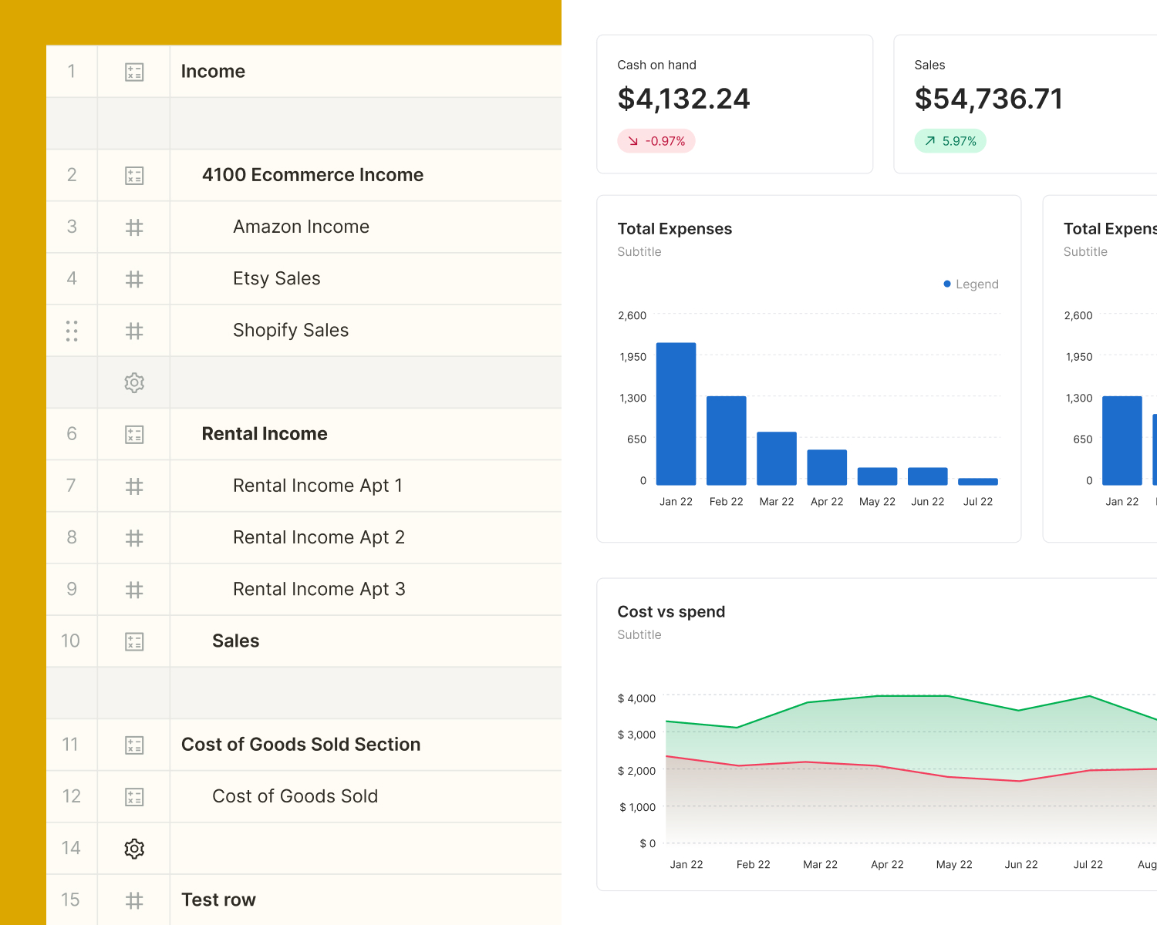
Task: Click the formula icon on row 12
Action: click(134, 796)
